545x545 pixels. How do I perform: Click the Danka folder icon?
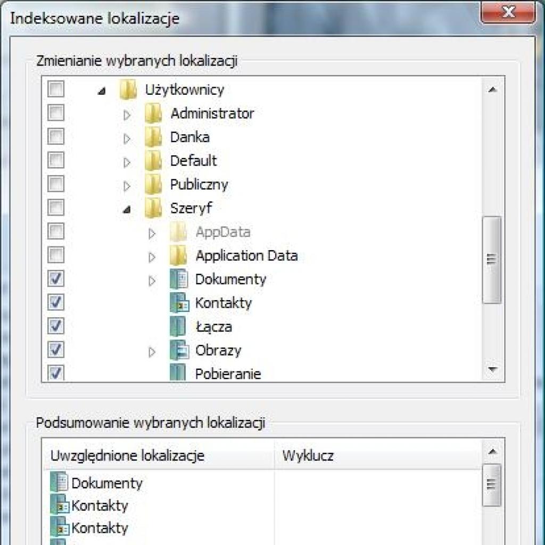pyautogui.click(x=153, y=137)
